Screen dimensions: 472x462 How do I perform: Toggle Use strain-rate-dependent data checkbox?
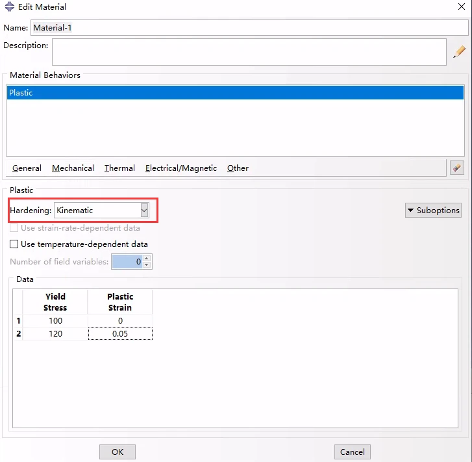[x=14, y=227]
